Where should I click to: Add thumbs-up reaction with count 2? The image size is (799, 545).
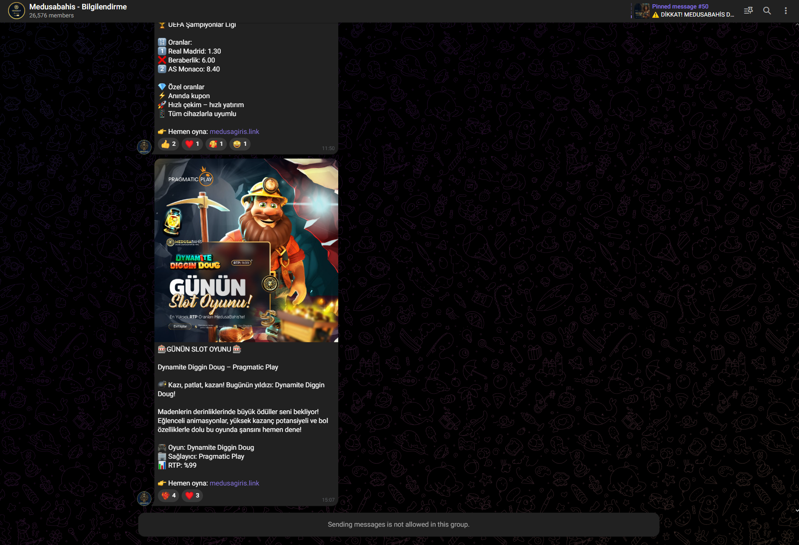168,144
